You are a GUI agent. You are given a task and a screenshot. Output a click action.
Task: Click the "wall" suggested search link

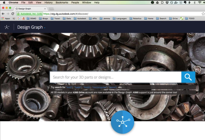[x=70, y=87]
